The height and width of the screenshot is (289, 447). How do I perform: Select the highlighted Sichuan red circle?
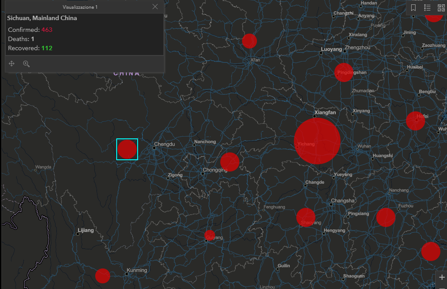pyautogui.click(x=127, y=149)
